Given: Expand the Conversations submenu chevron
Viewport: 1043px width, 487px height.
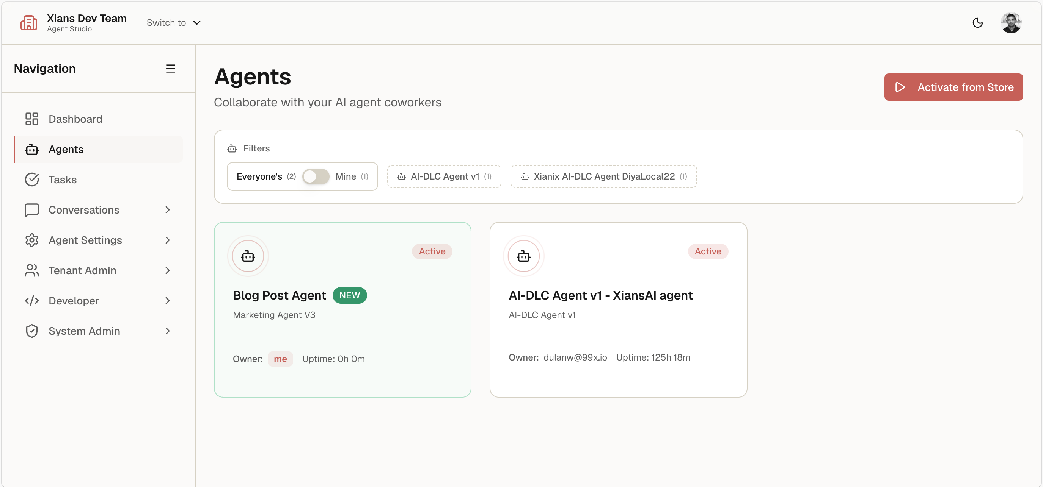Looking at the screenshot, I should [x=168, y=210].
